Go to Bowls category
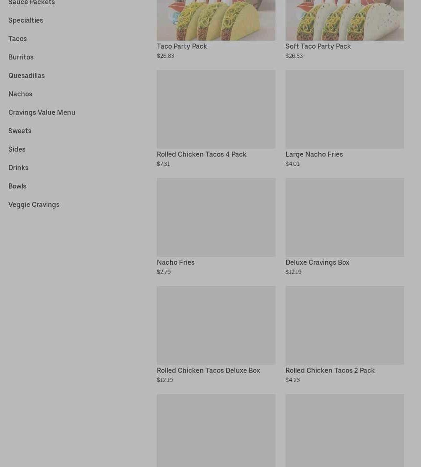This screenshot has width=421, height=467. 17,186
